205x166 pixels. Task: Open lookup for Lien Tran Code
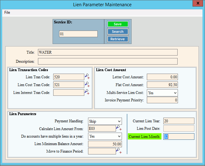coord(87,76)
